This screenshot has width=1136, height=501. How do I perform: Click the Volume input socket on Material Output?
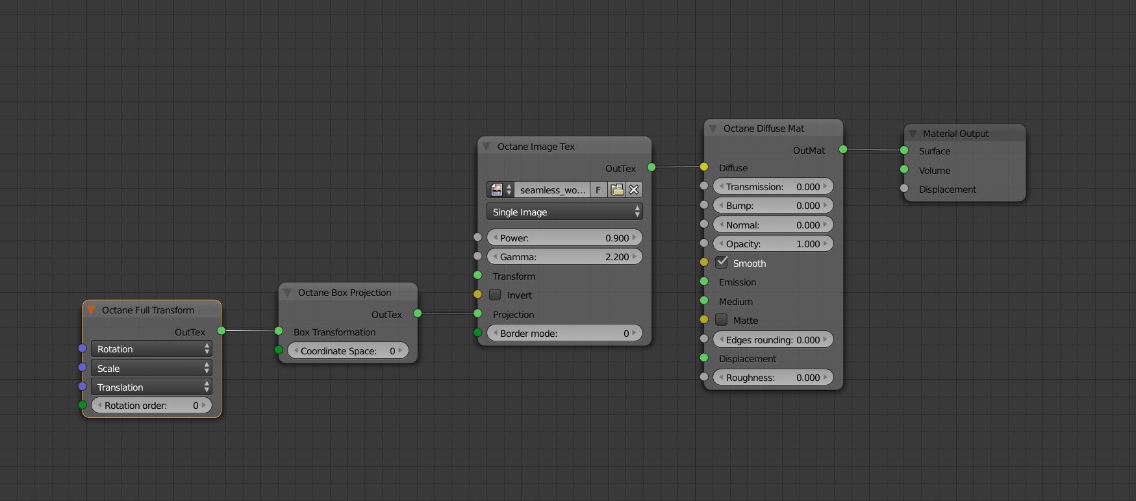click(x=904, y=169)
